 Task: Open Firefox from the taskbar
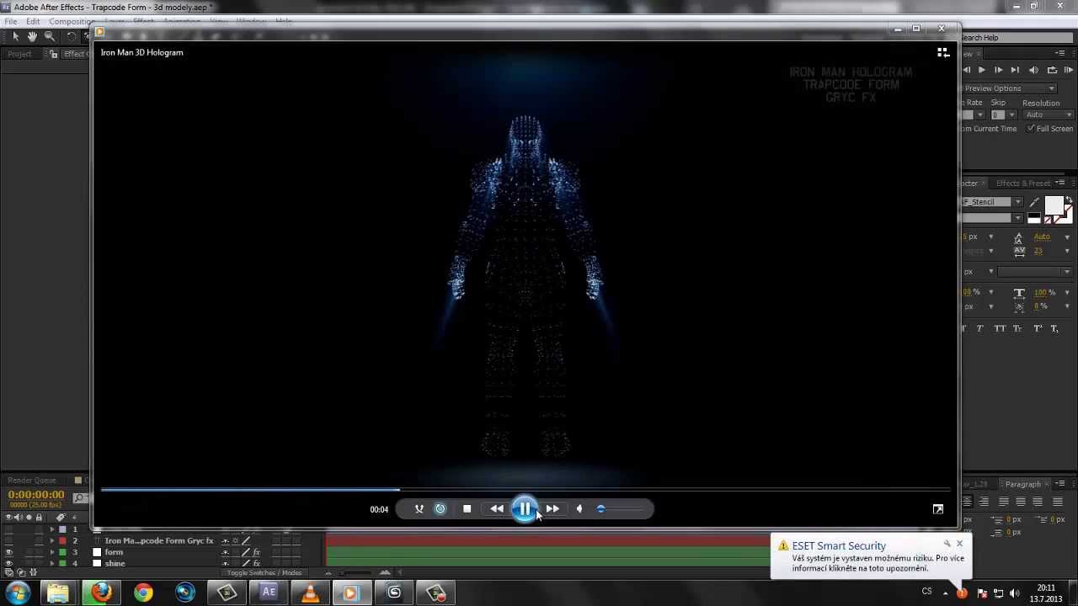tap(101, 593)
